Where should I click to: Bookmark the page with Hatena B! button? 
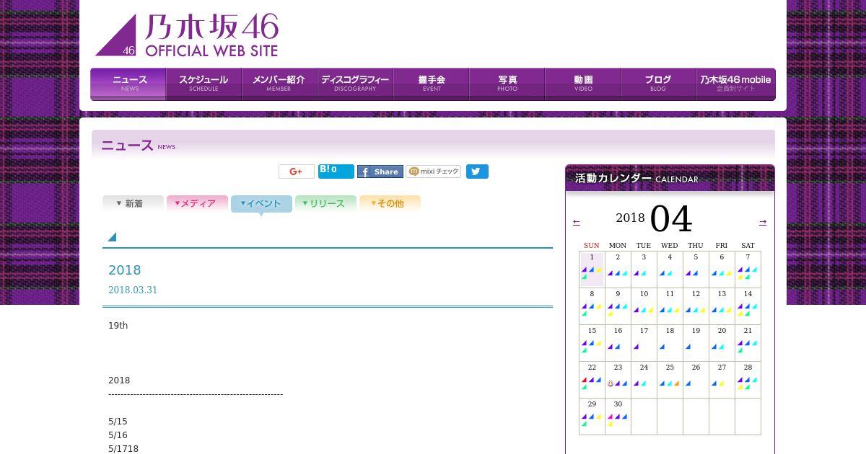(336, 171)
